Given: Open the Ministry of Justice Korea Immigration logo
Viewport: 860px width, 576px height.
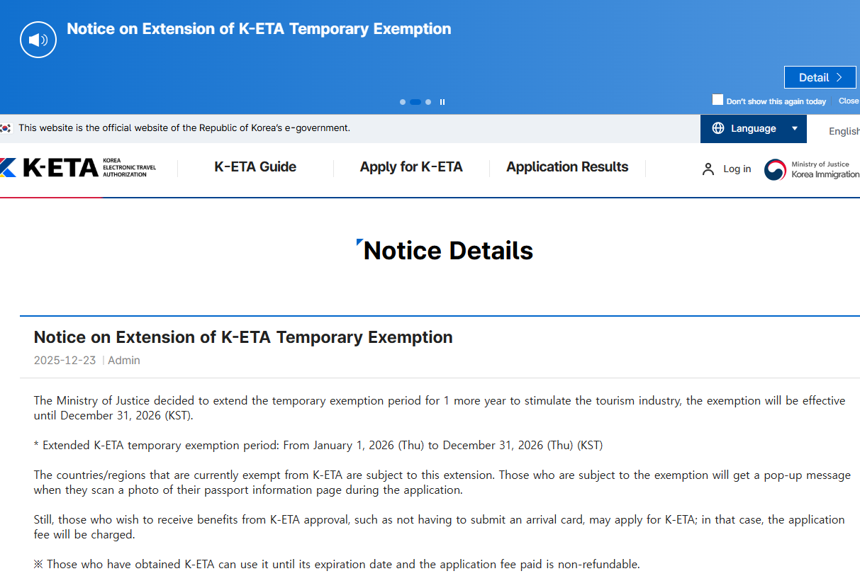Looking at the screenshot, I should (x=812, y=169).
